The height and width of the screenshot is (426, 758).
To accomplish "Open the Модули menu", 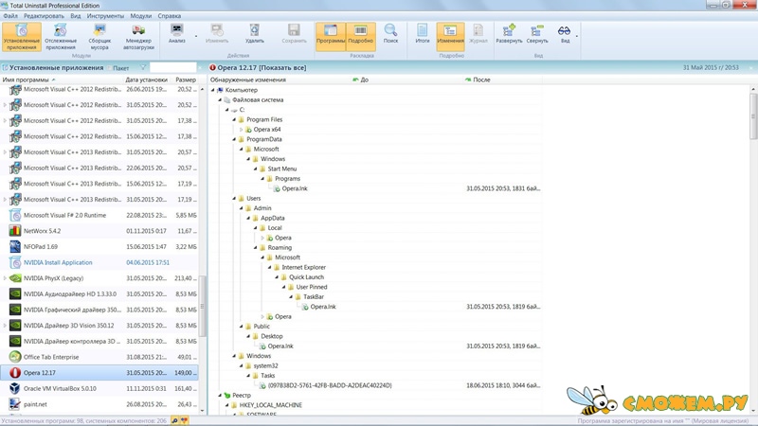I will 140,16.
